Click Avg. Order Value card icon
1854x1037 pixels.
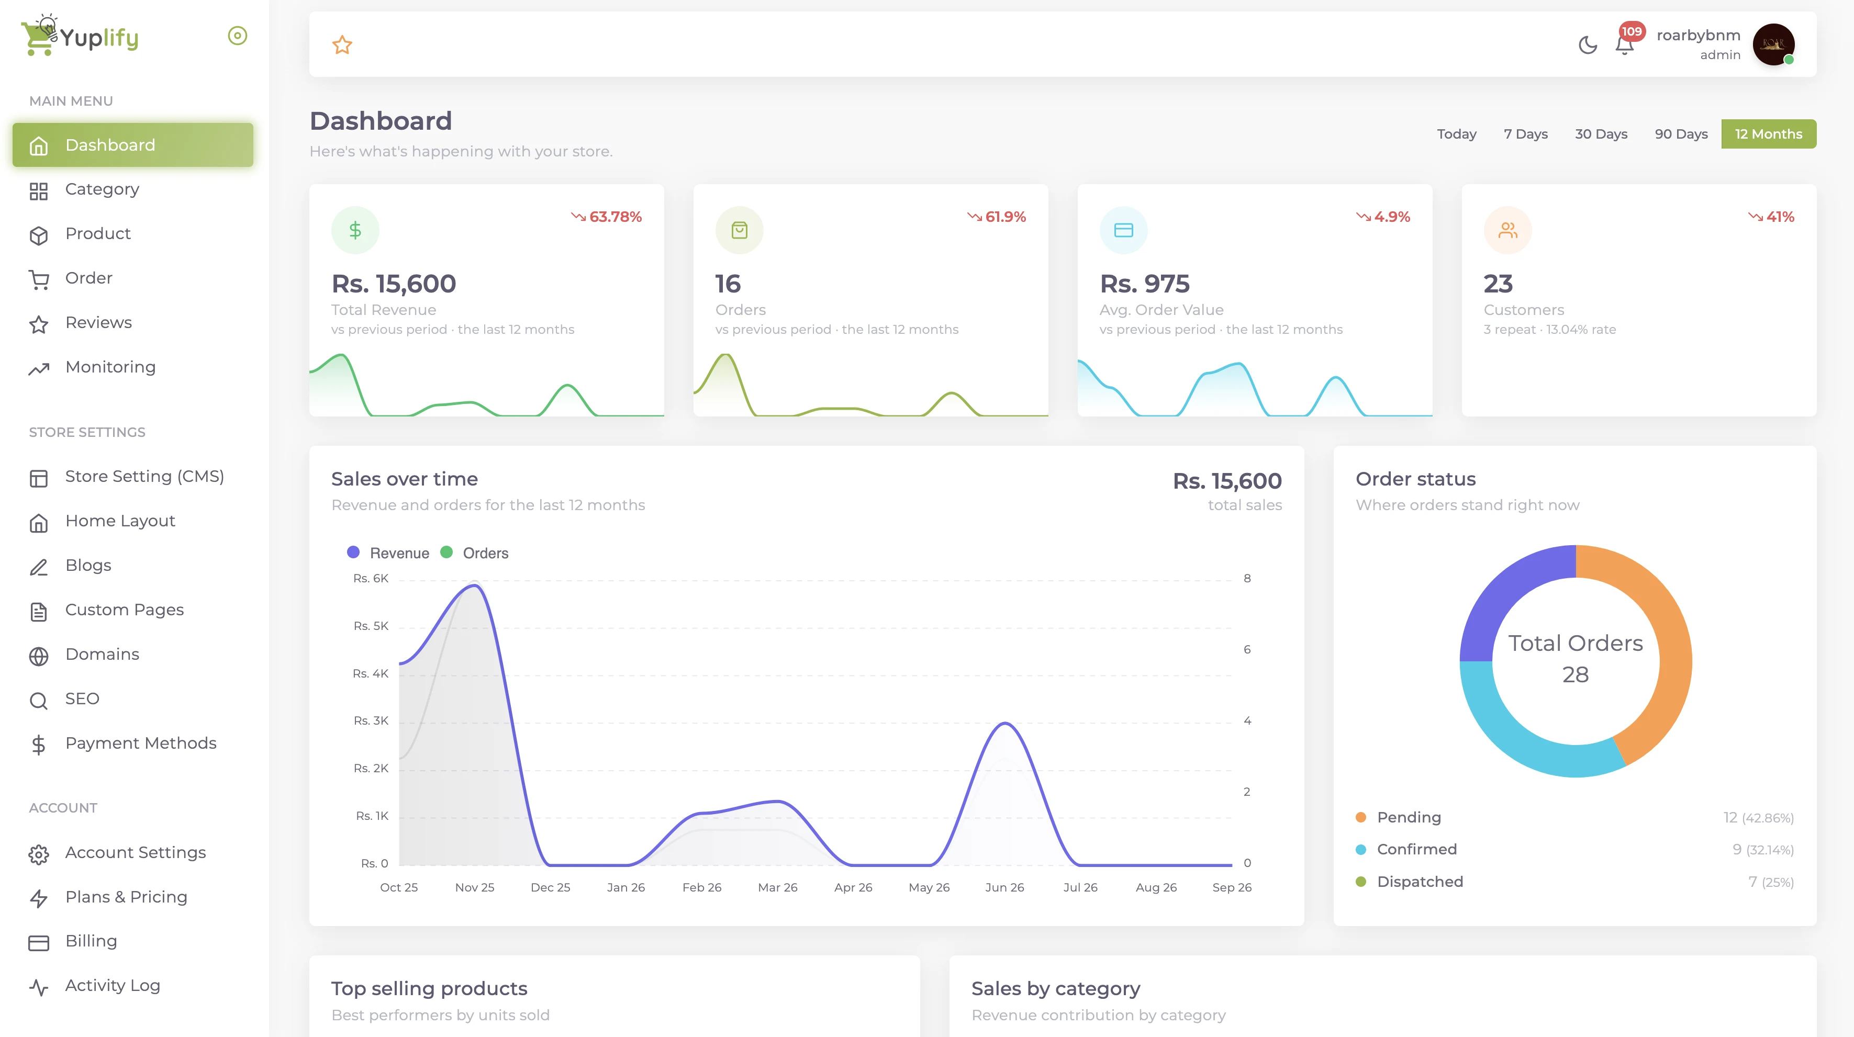(x=1123, y=230)
